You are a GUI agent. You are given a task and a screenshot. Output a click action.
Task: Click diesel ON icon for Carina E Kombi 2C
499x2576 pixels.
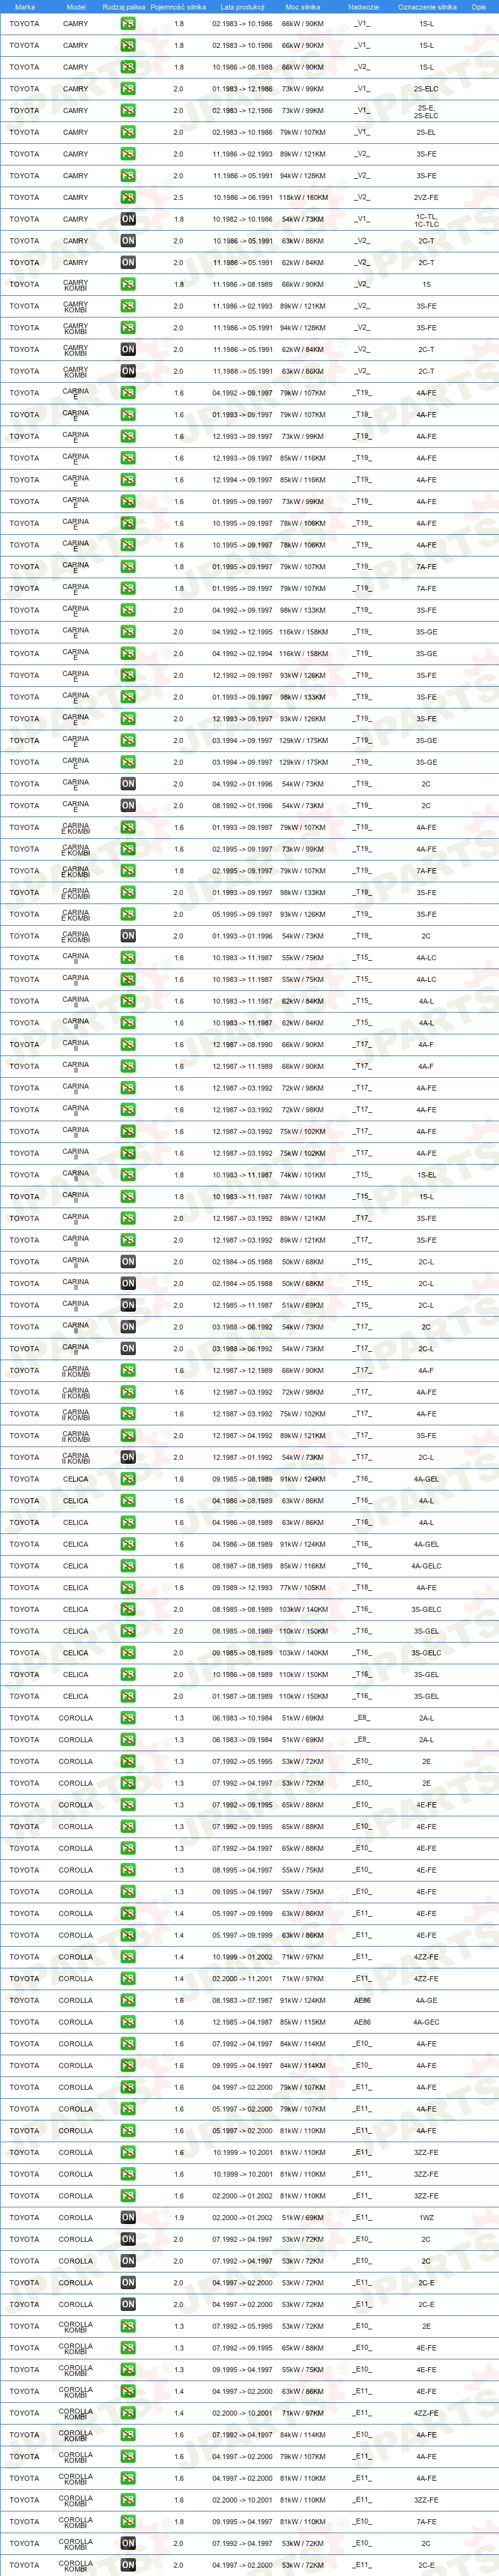click(x=128, y=936)
